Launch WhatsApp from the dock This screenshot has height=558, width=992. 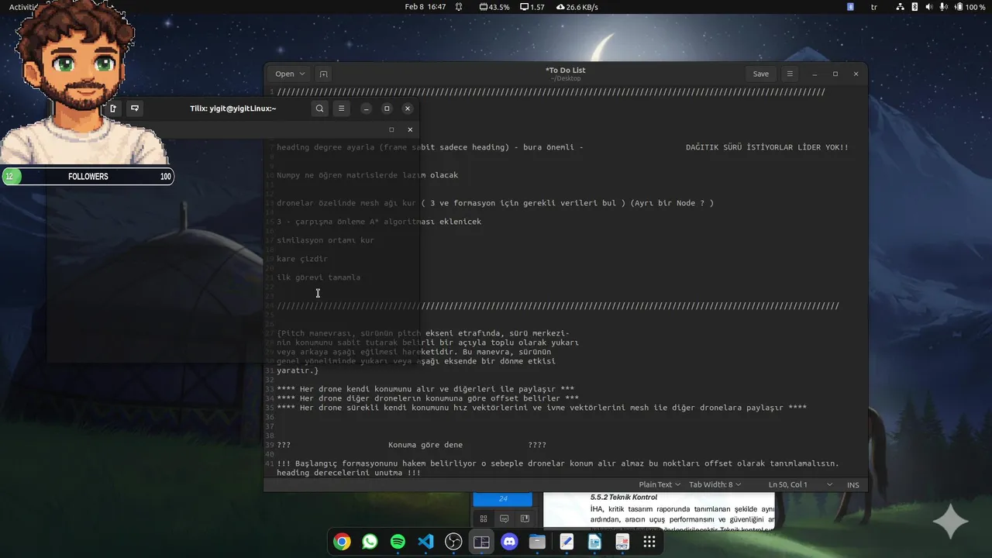point(370,542)
